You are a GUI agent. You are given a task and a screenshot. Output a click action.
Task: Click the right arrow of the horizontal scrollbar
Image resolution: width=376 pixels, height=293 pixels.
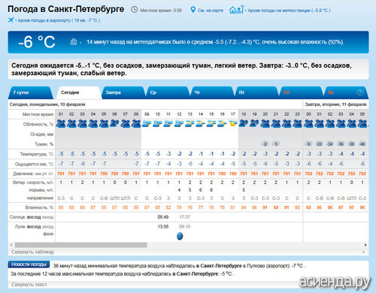point(365,245)
